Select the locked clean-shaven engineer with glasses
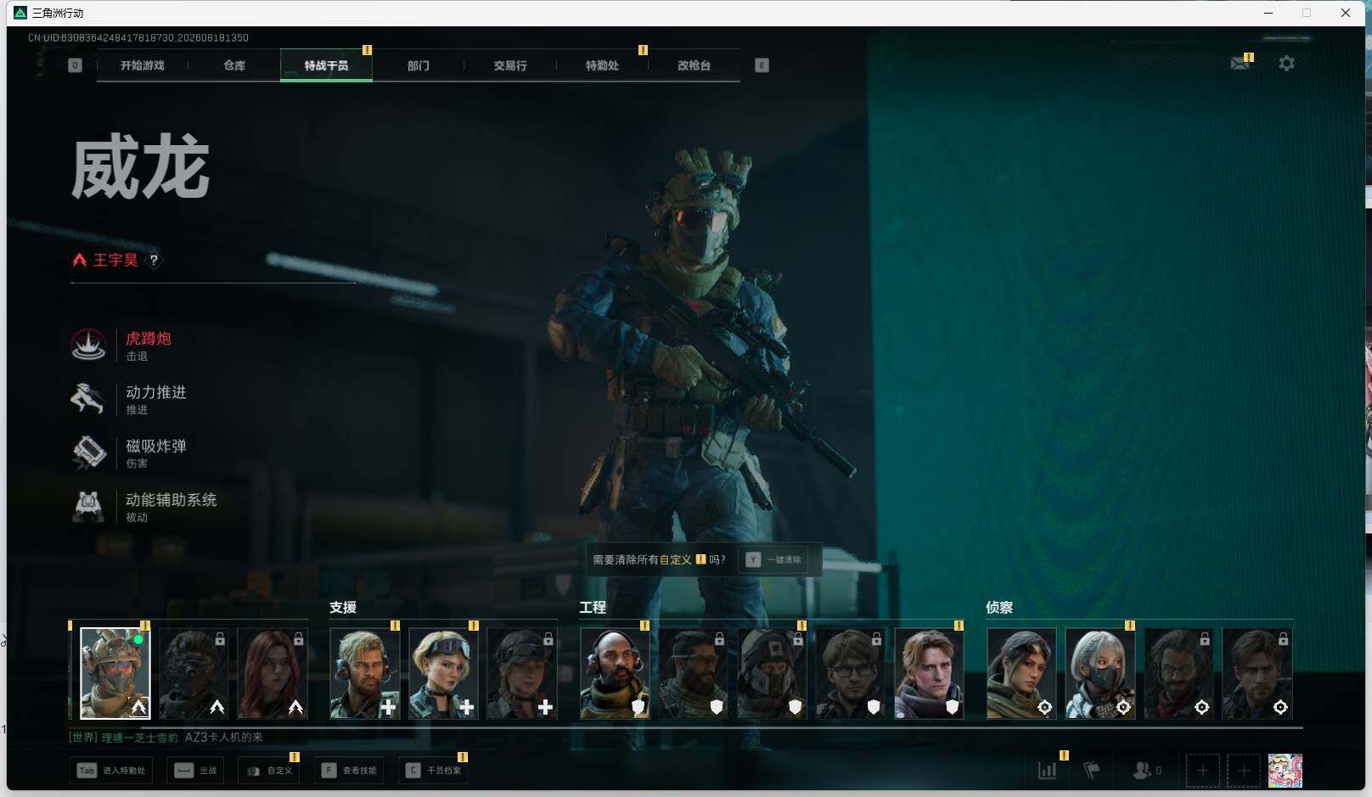This screenshot has height=797, width=1372. [851, 673]
